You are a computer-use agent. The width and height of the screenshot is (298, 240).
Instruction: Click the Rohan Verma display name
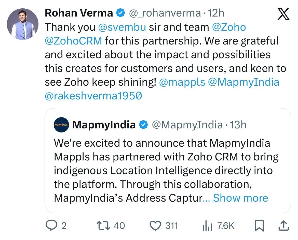(x=79, y=13)
